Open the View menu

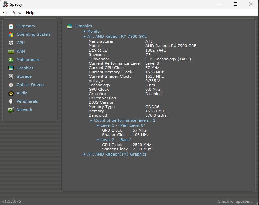point(17,13)
